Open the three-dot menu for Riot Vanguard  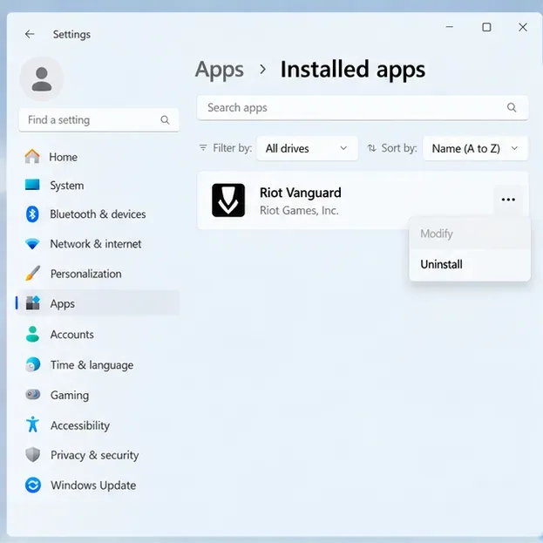click(508, 200)
